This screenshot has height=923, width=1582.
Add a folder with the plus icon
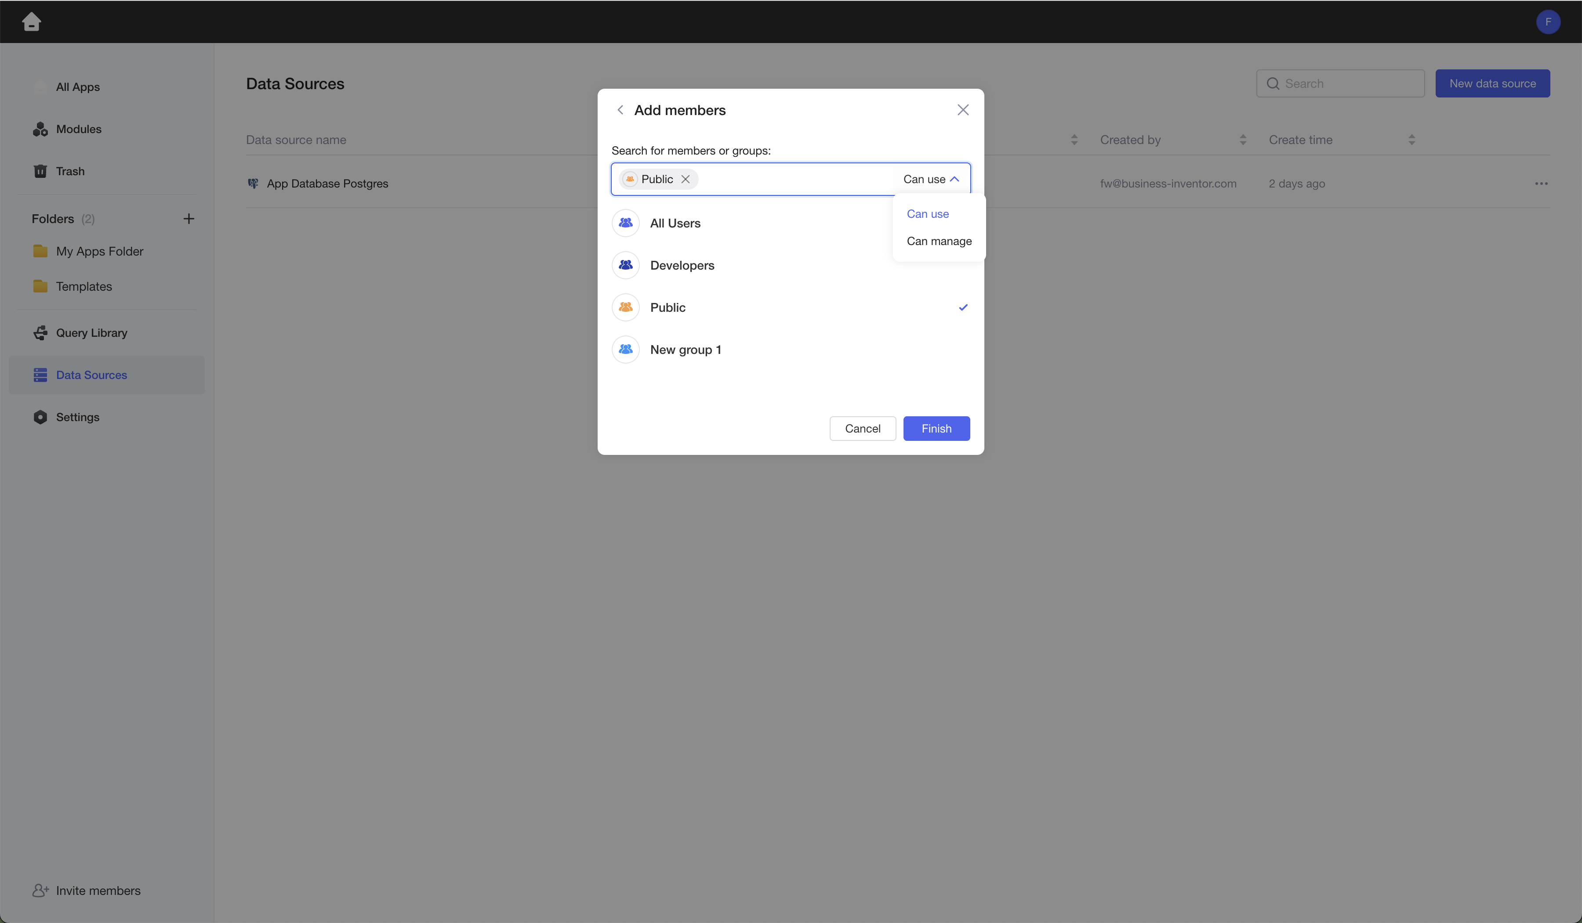189,219
